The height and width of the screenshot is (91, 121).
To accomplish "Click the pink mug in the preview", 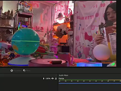I will point(65,58).
